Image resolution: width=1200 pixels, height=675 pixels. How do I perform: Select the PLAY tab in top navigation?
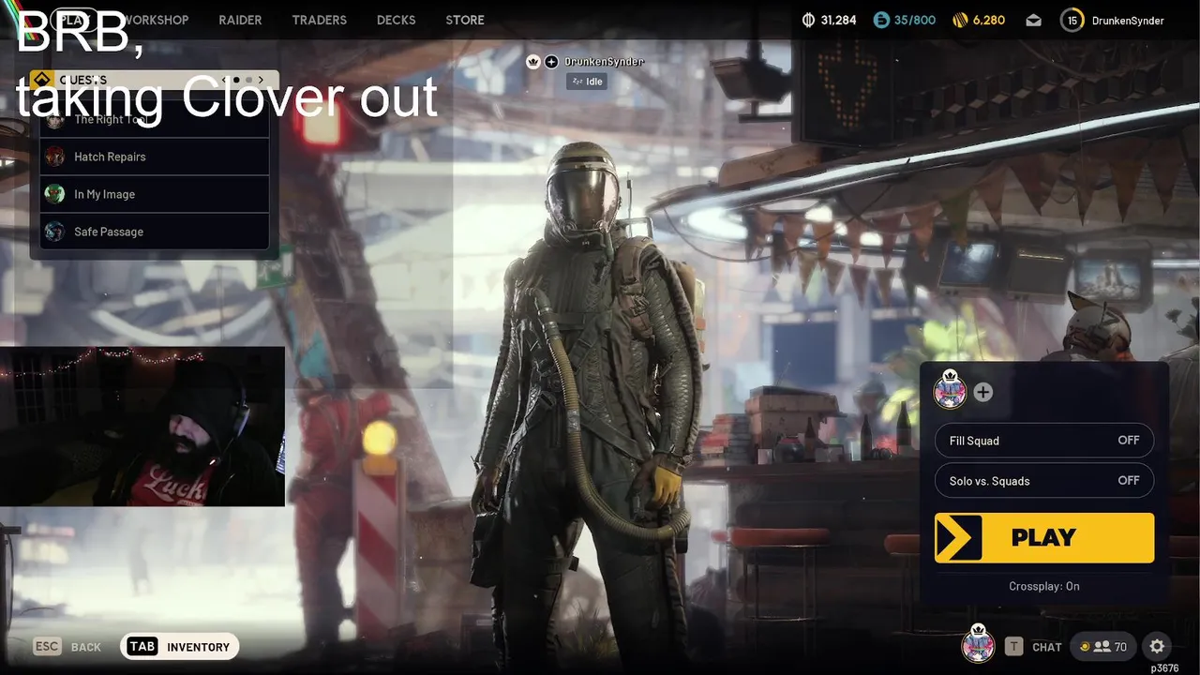point(73,20)
